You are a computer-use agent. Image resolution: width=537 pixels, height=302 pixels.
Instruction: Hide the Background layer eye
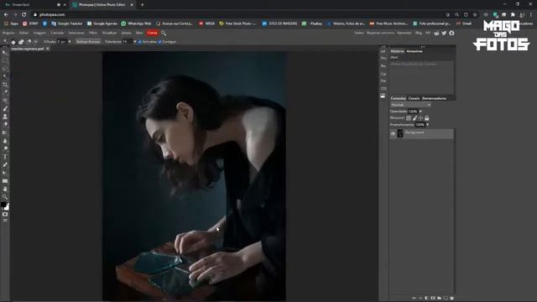(x=393, y=133)
